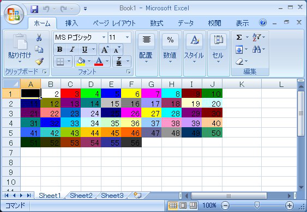
Task: Click the Copy icon in clipboard group
Action: (x=39, y=49)
